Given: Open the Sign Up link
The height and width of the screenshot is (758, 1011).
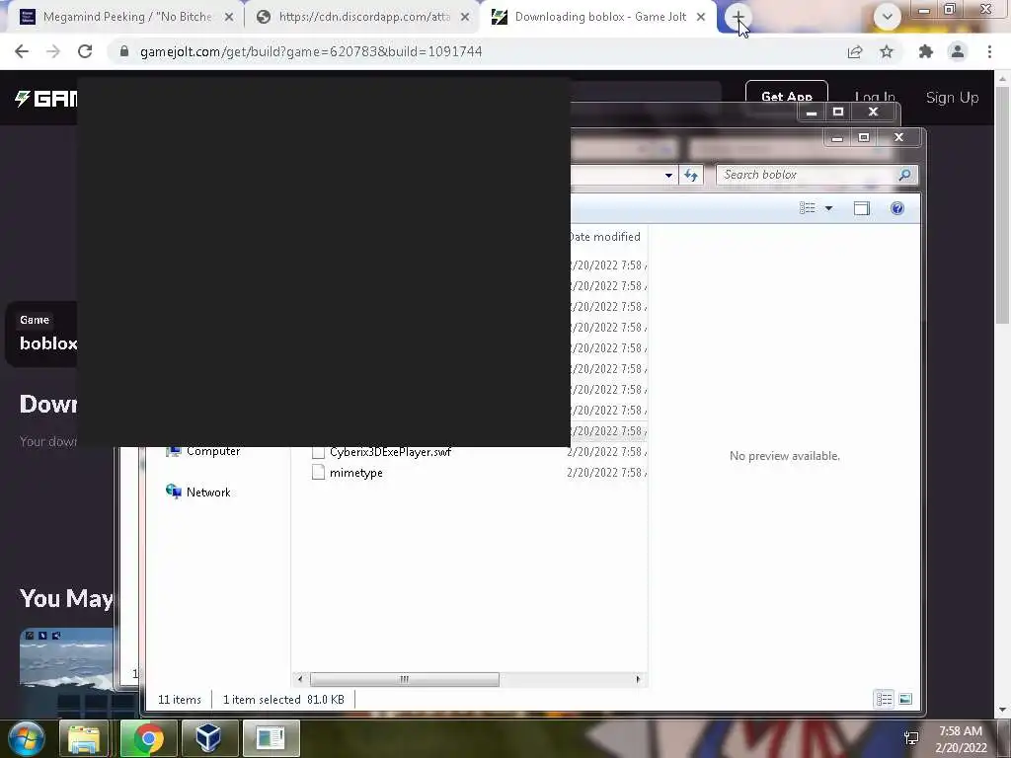Looking at the screenshot, I should [953, 98].
